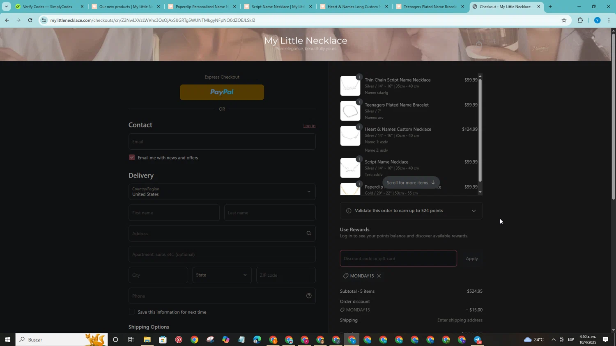Click the browser back button
The width and height of the screenshot is (616, 346).
[7, 20]
